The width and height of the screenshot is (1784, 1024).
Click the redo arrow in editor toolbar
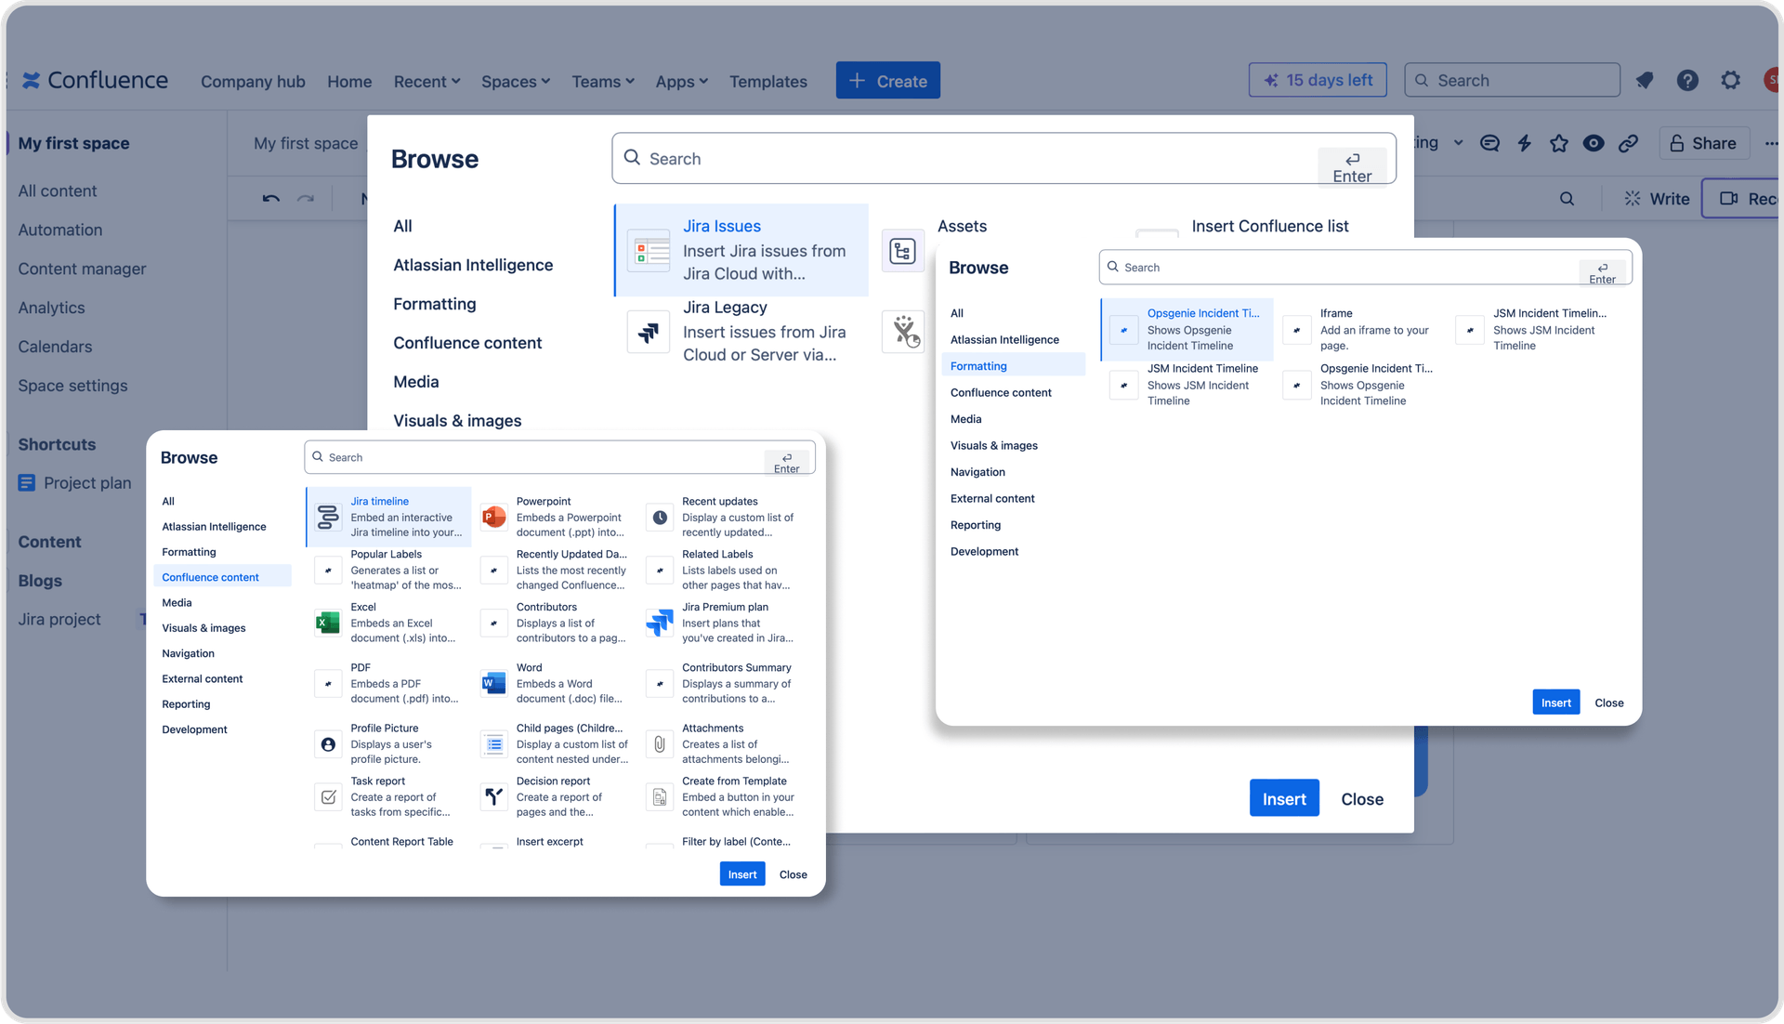(x=306, y=198)
